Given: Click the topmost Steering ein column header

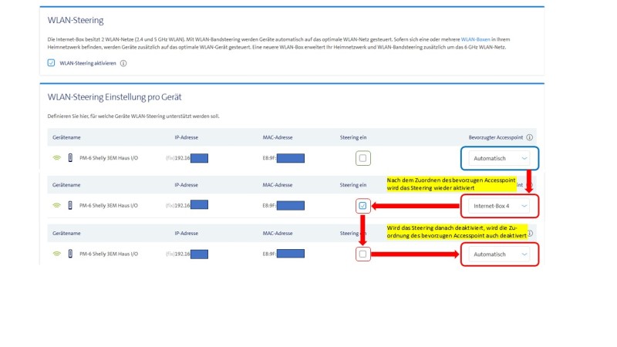Looking at the screenshot, I should tap(353, 138).
